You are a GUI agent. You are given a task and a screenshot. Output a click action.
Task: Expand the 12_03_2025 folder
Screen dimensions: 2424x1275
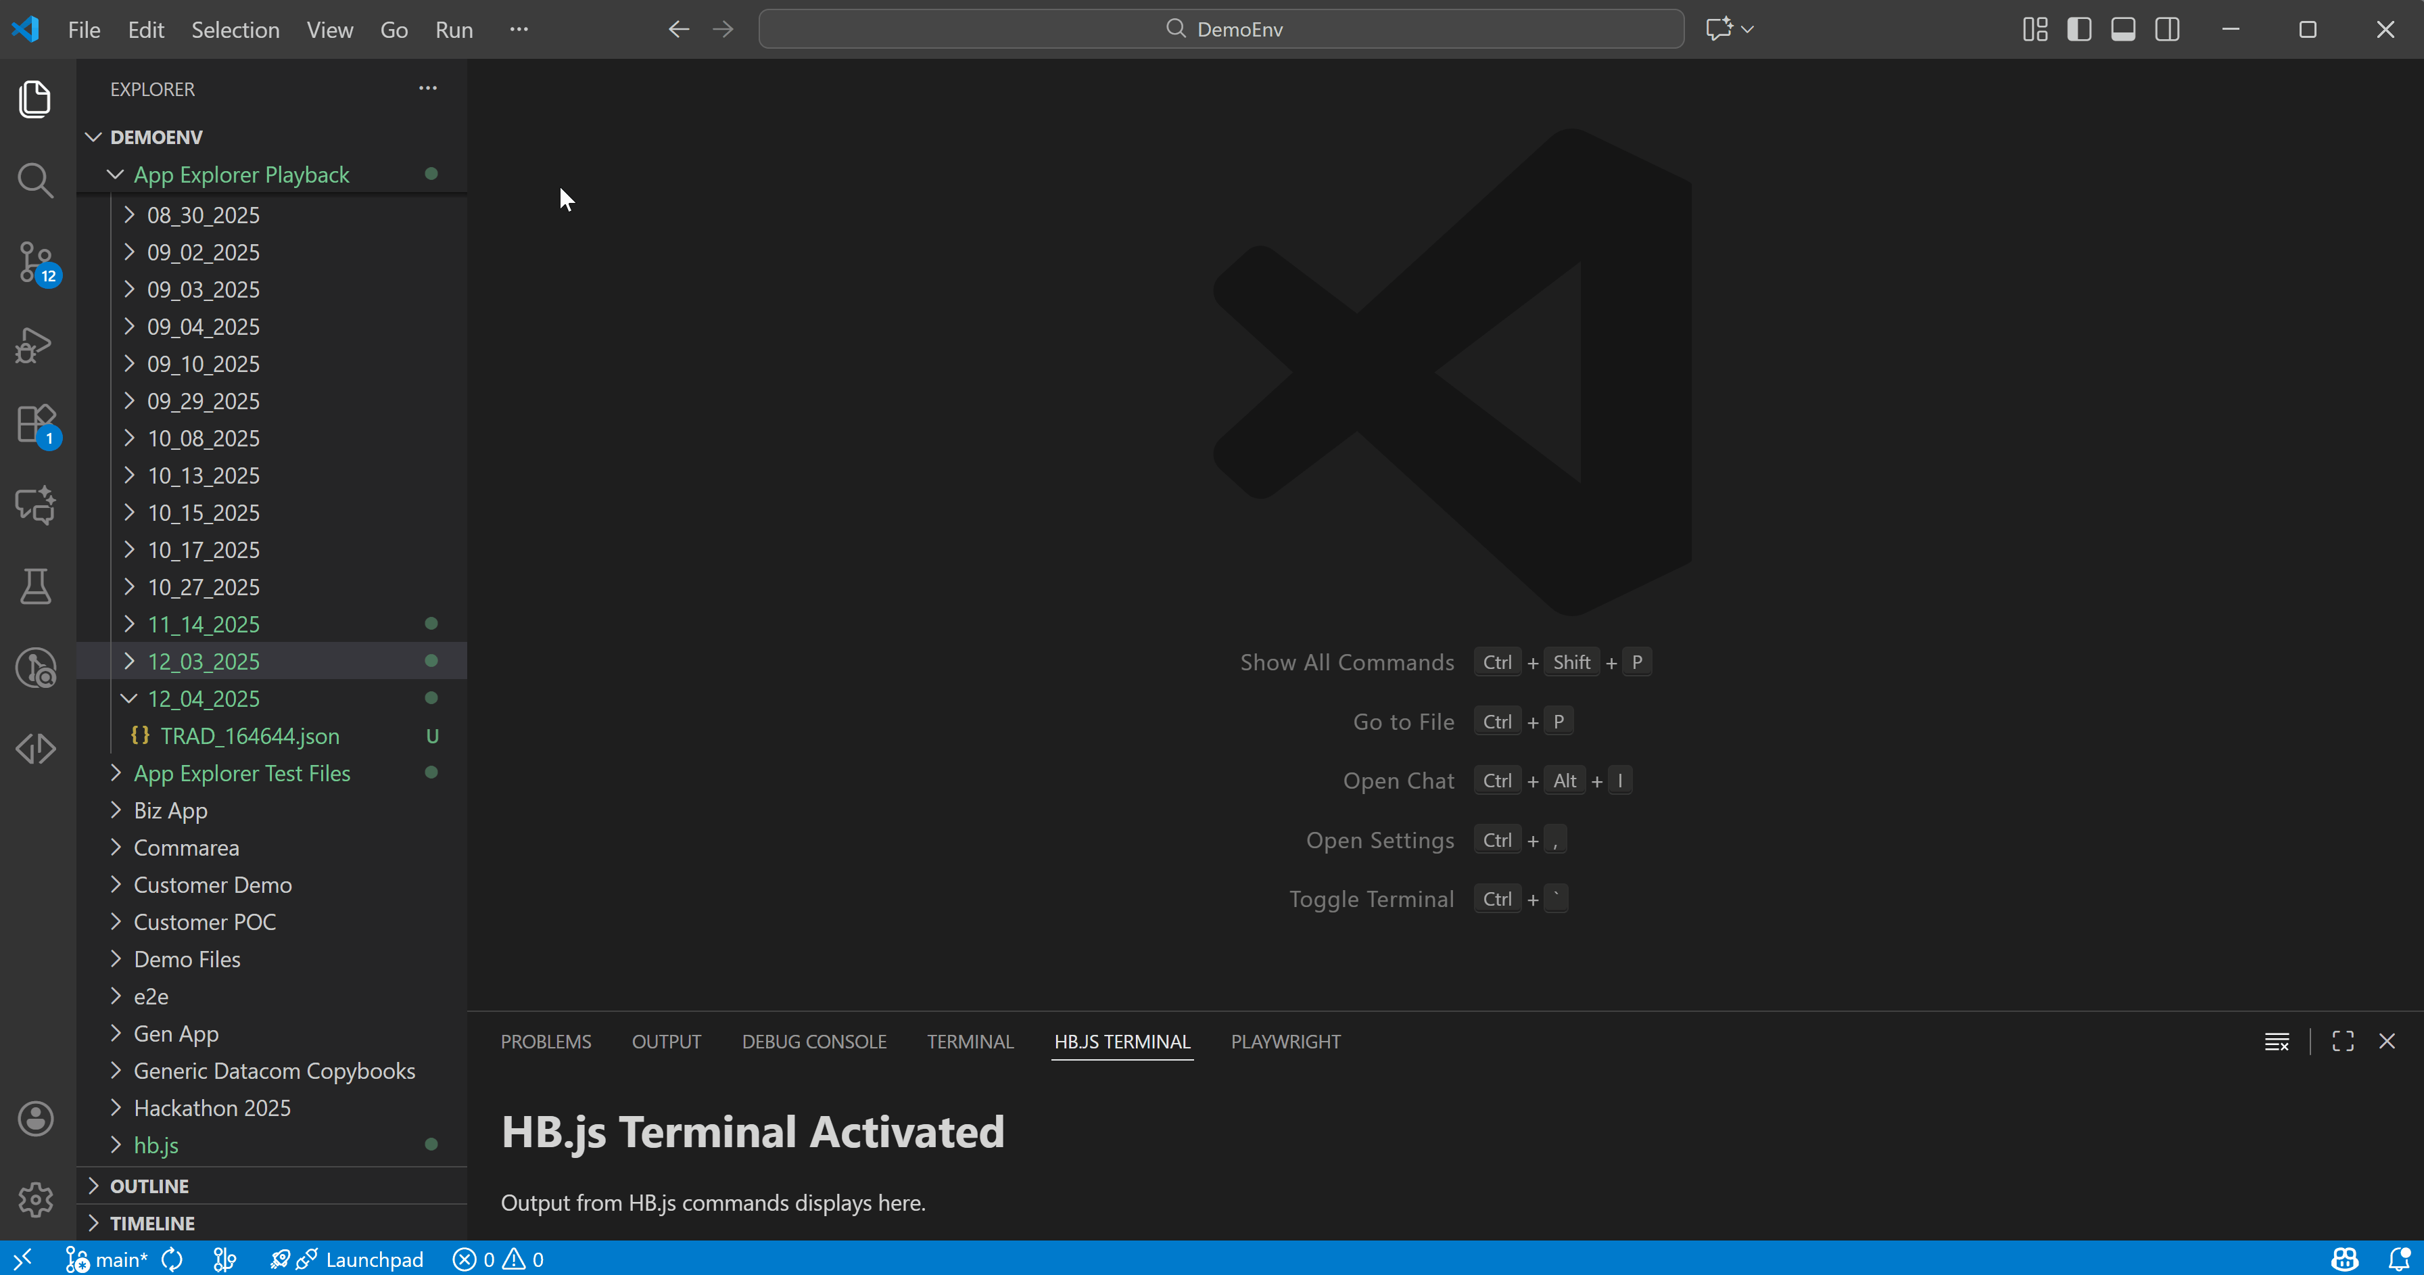[x=204, y=661]
